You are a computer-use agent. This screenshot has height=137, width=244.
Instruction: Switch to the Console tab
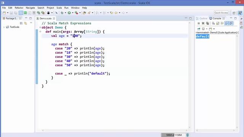215,19
